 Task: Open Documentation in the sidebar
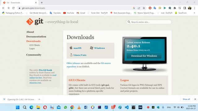36,36
